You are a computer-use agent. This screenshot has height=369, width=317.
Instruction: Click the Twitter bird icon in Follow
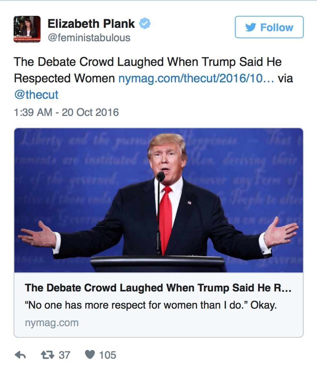pyautogui.click(x=251, y=27)
